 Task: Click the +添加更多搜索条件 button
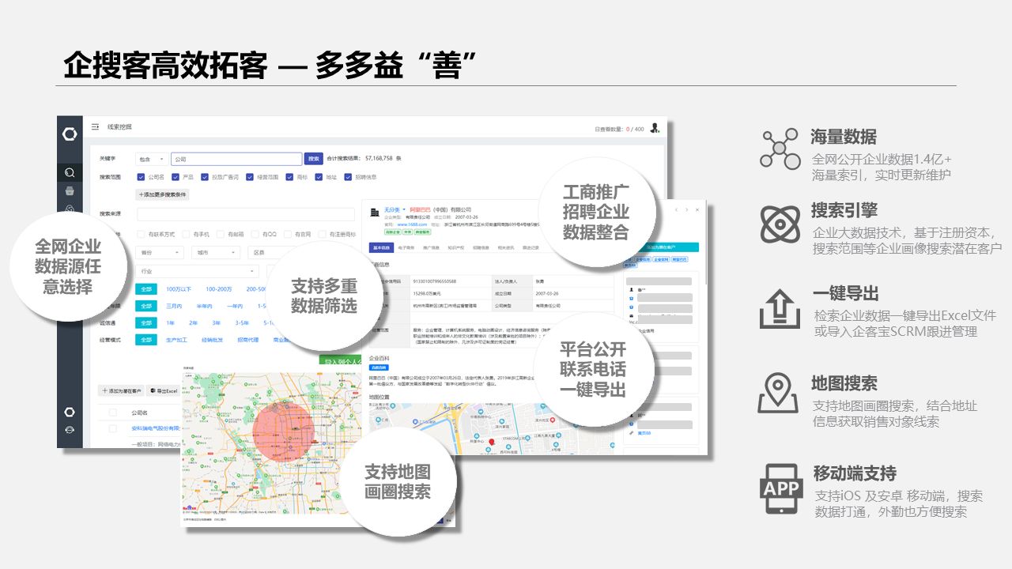tap(163, 194)
